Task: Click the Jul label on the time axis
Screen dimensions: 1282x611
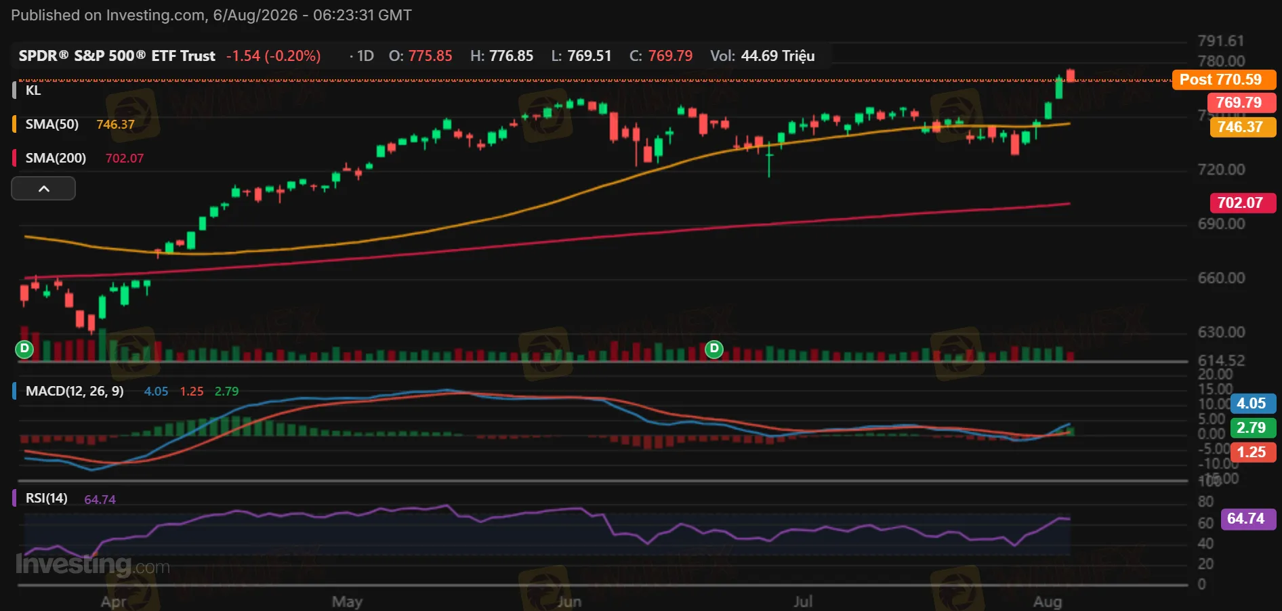Action: click(803, 602)
